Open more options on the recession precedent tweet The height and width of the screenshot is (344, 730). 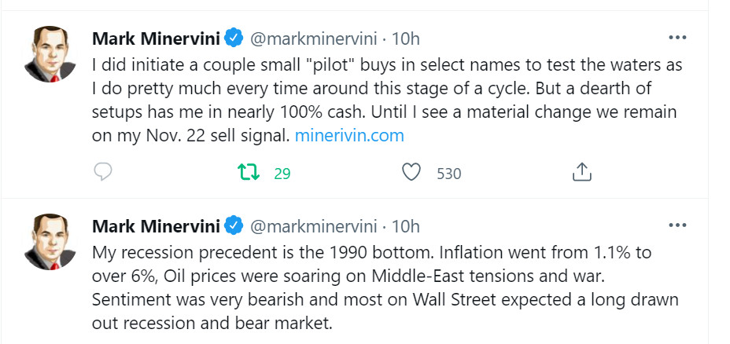[x=677, y=225]
